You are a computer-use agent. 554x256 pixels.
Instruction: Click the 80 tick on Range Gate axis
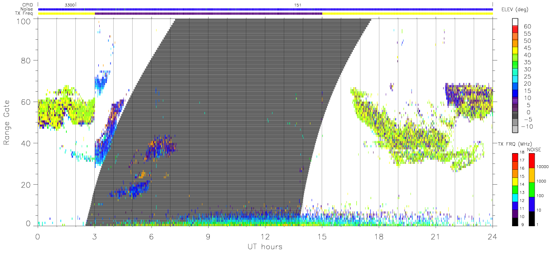click(x=25, y=61)
